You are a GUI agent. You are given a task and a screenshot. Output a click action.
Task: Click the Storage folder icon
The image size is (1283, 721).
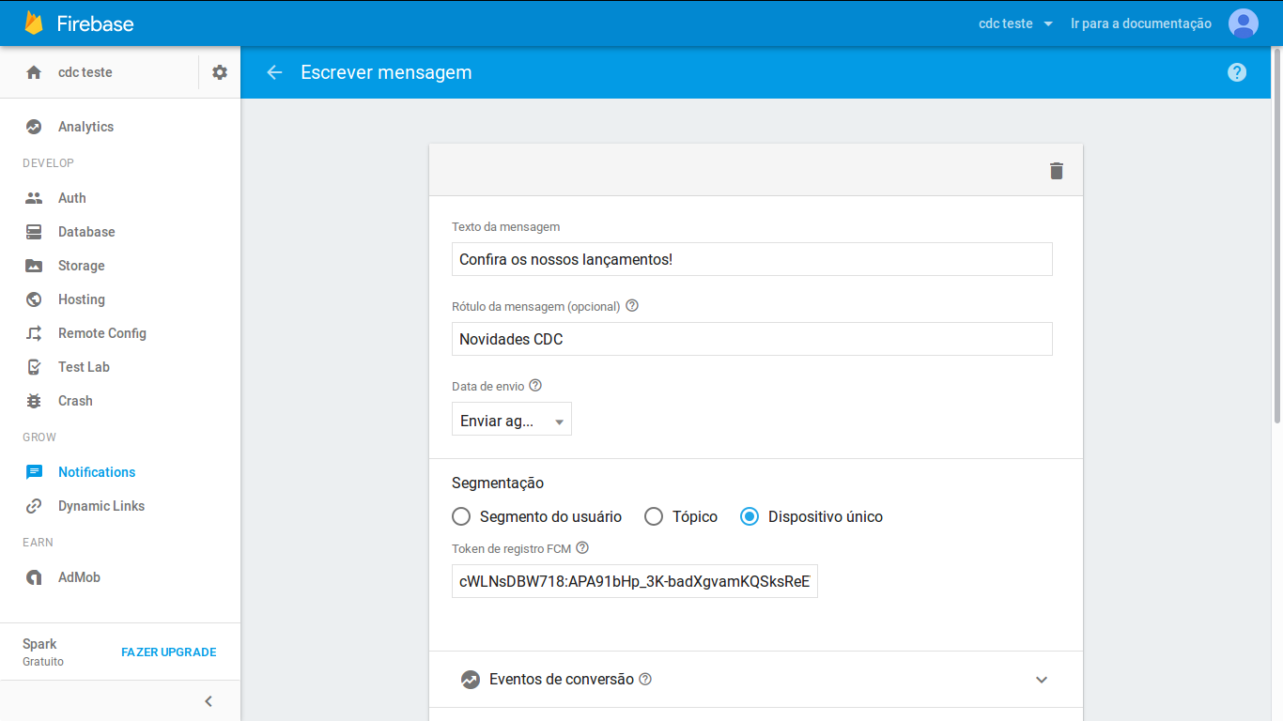(x=34, y=266)
